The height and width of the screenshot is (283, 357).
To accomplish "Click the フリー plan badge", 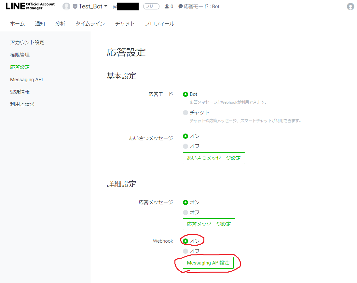I will (x=151, y=6).
